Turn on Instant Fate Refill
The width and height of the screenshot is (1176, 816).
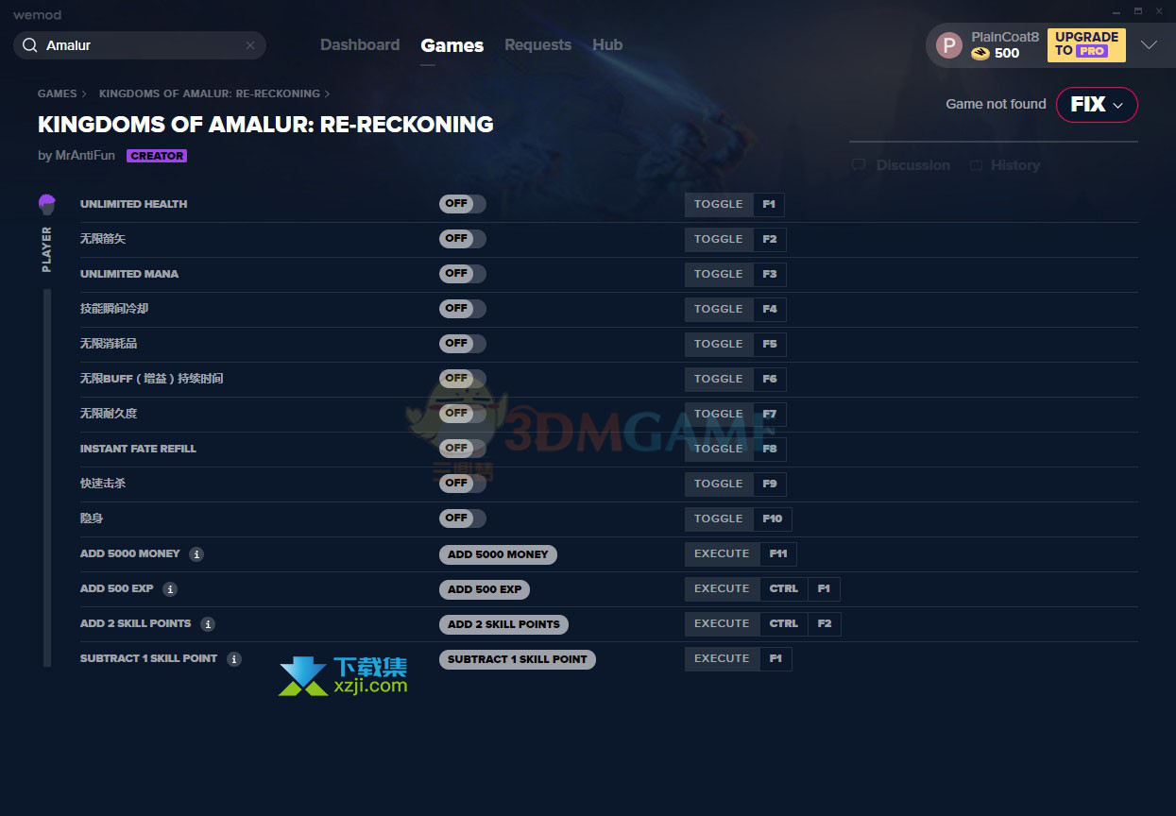point(463,449)
